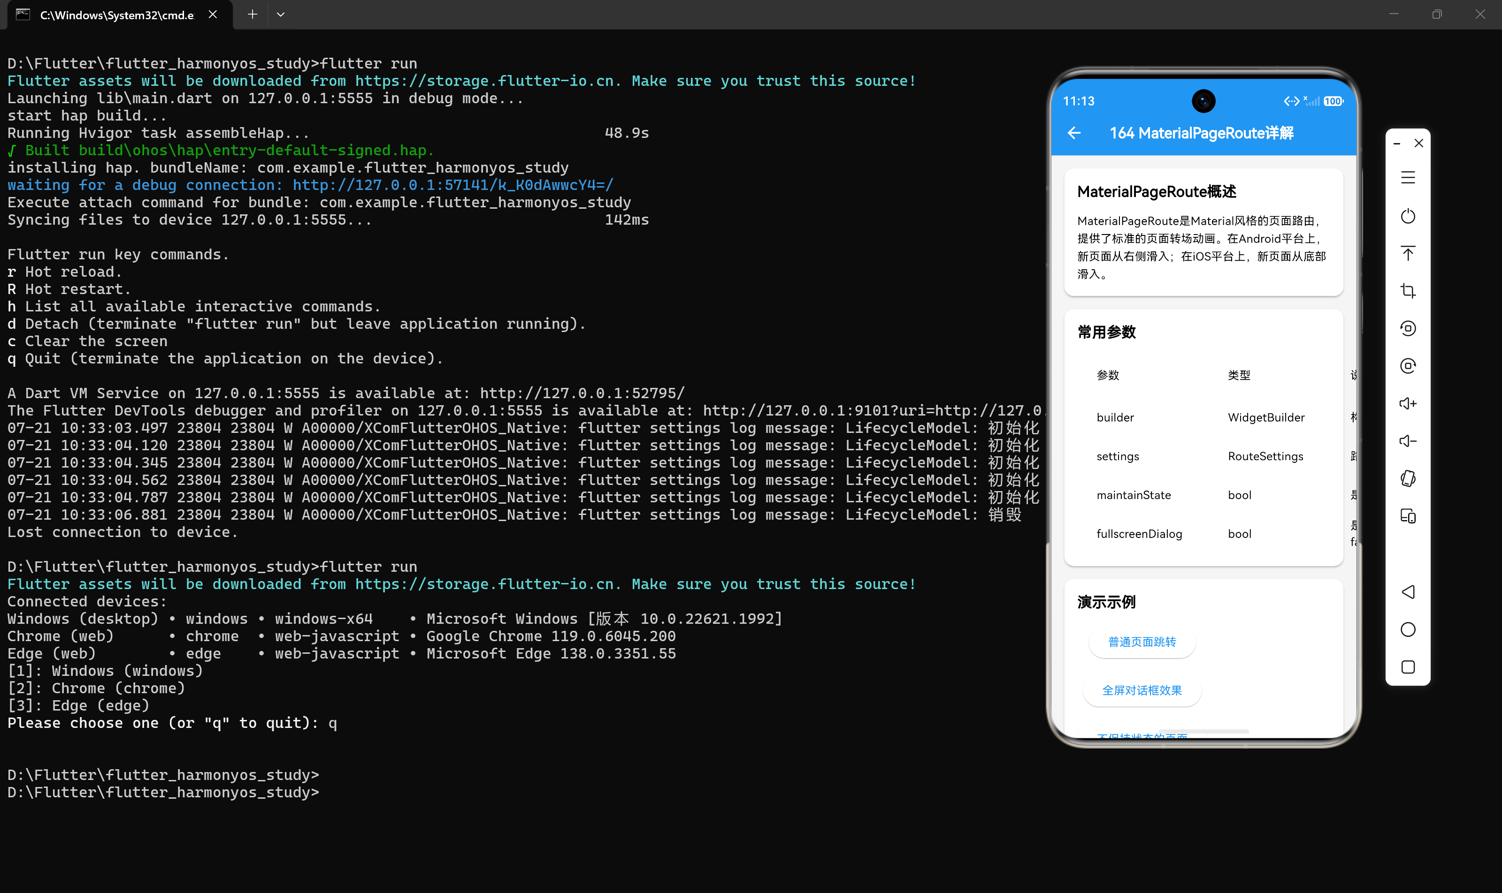
Task: Click the keep-on-top arrow icon in emulator sidebar
Action: [1408, 253]
